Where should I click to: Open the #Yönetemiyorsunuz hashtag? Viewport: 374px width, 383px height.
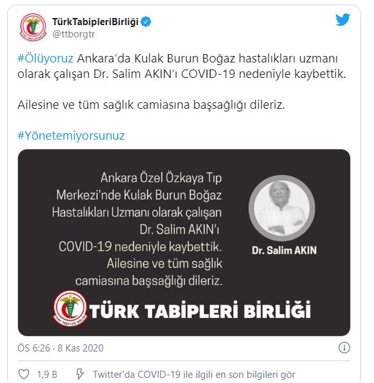coord(71,136)
